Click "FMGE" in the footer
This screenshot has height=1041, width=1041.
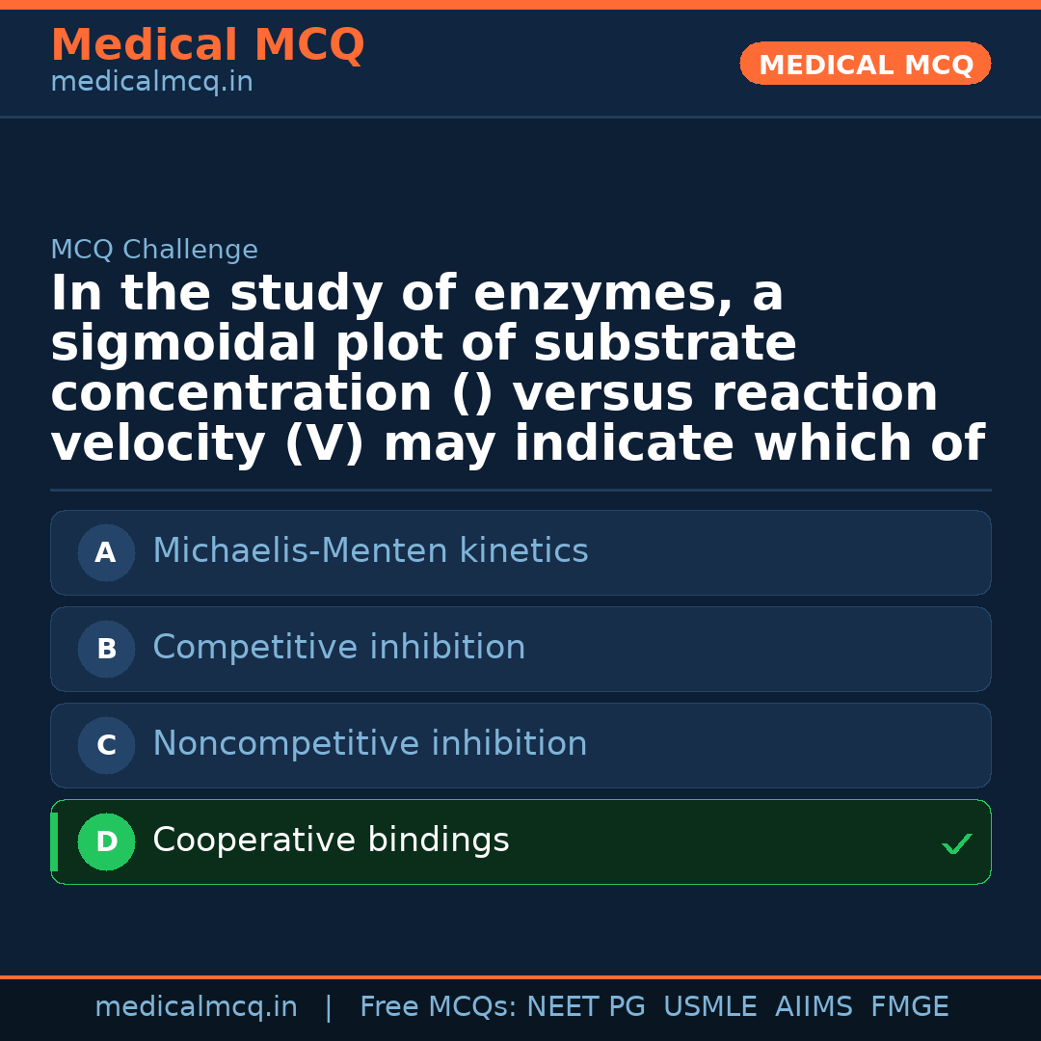909,1007
